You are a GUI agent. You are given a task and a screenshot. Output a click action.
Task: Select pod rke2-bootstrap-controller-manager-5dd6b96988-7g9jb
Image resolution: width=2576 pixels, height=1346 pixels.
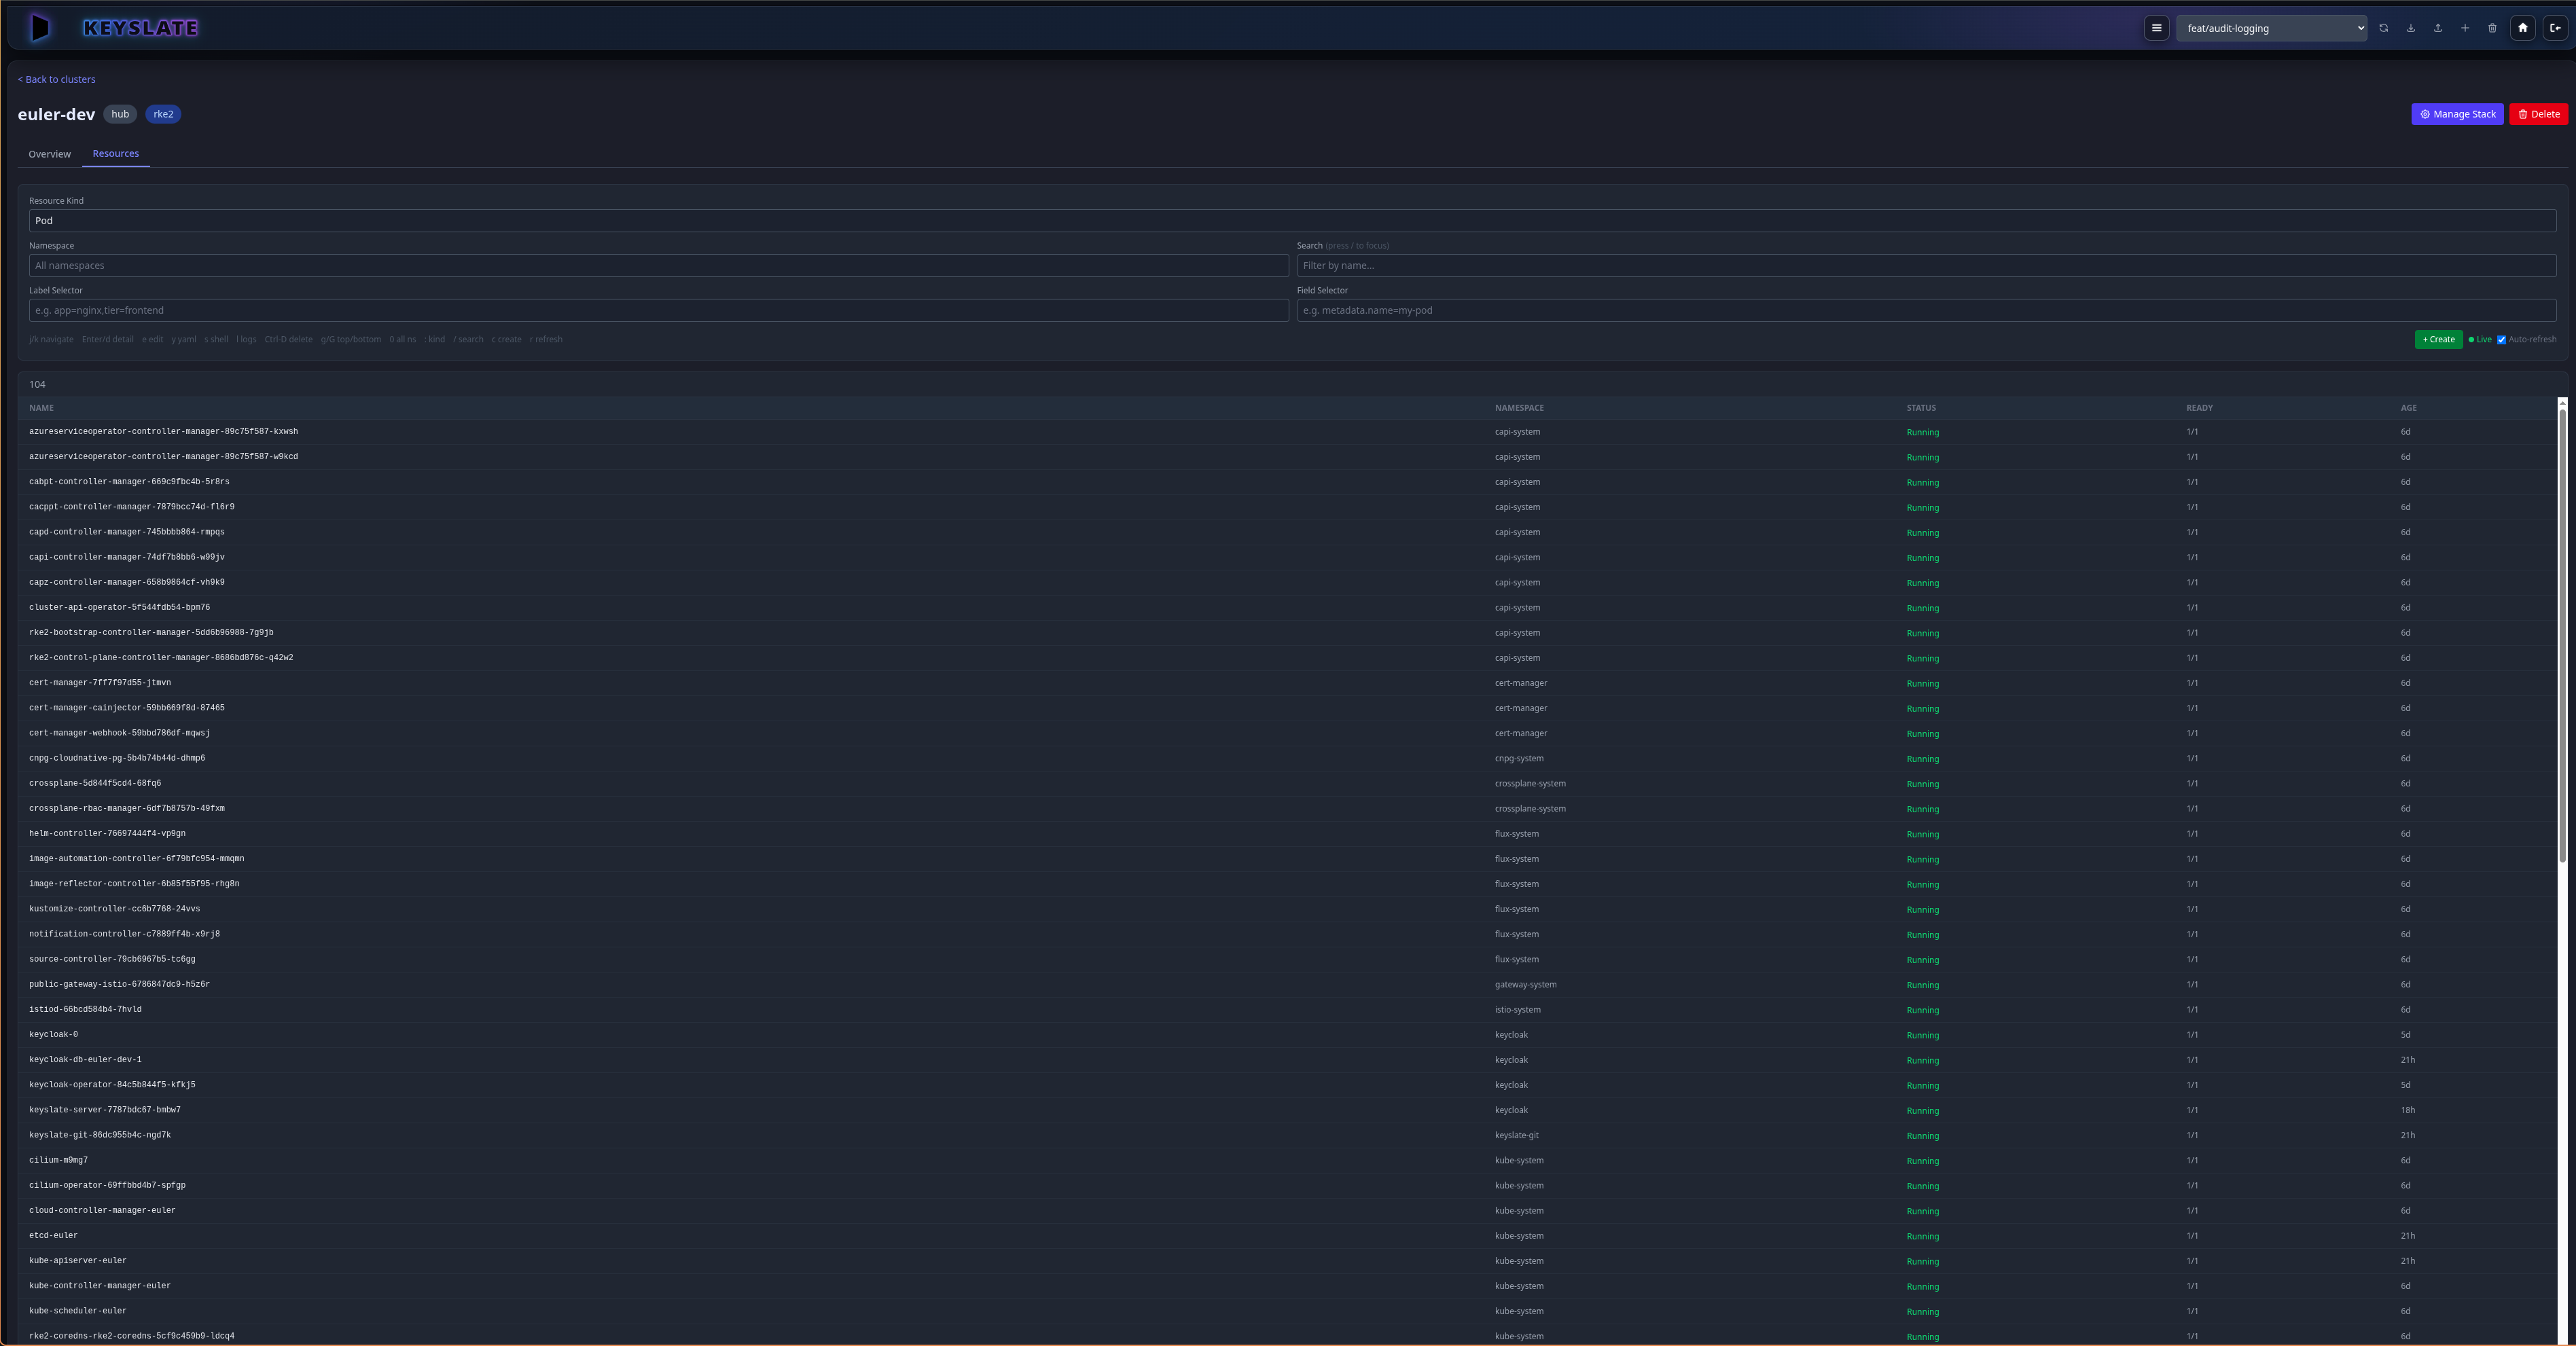click(1287, 633)
